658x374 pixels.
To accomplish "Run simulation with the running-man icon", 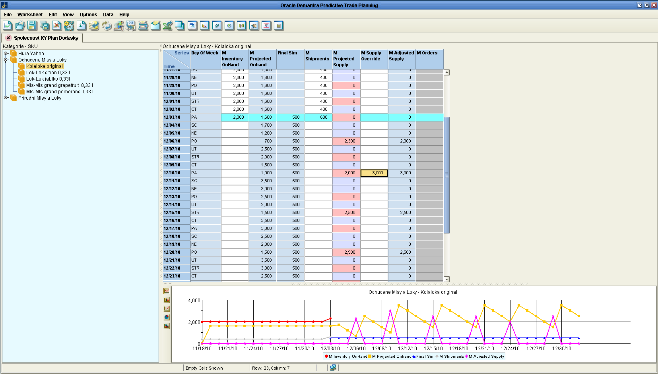I will pos(118,26).
